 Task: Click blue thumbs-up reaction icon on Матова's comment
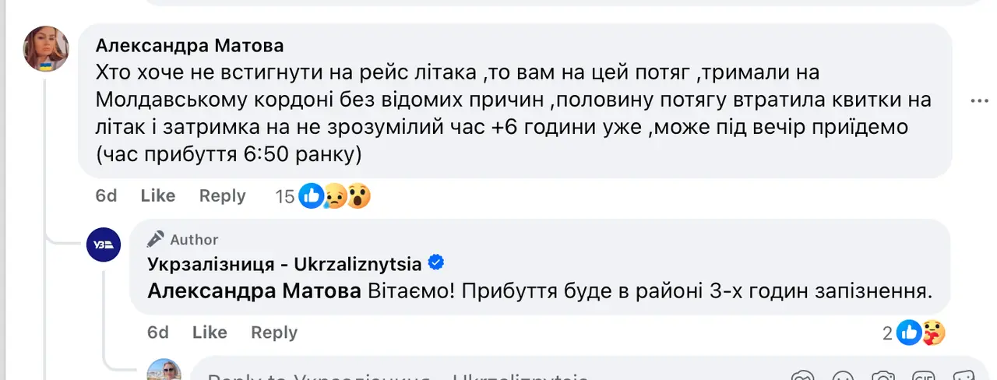pos(312,196)
